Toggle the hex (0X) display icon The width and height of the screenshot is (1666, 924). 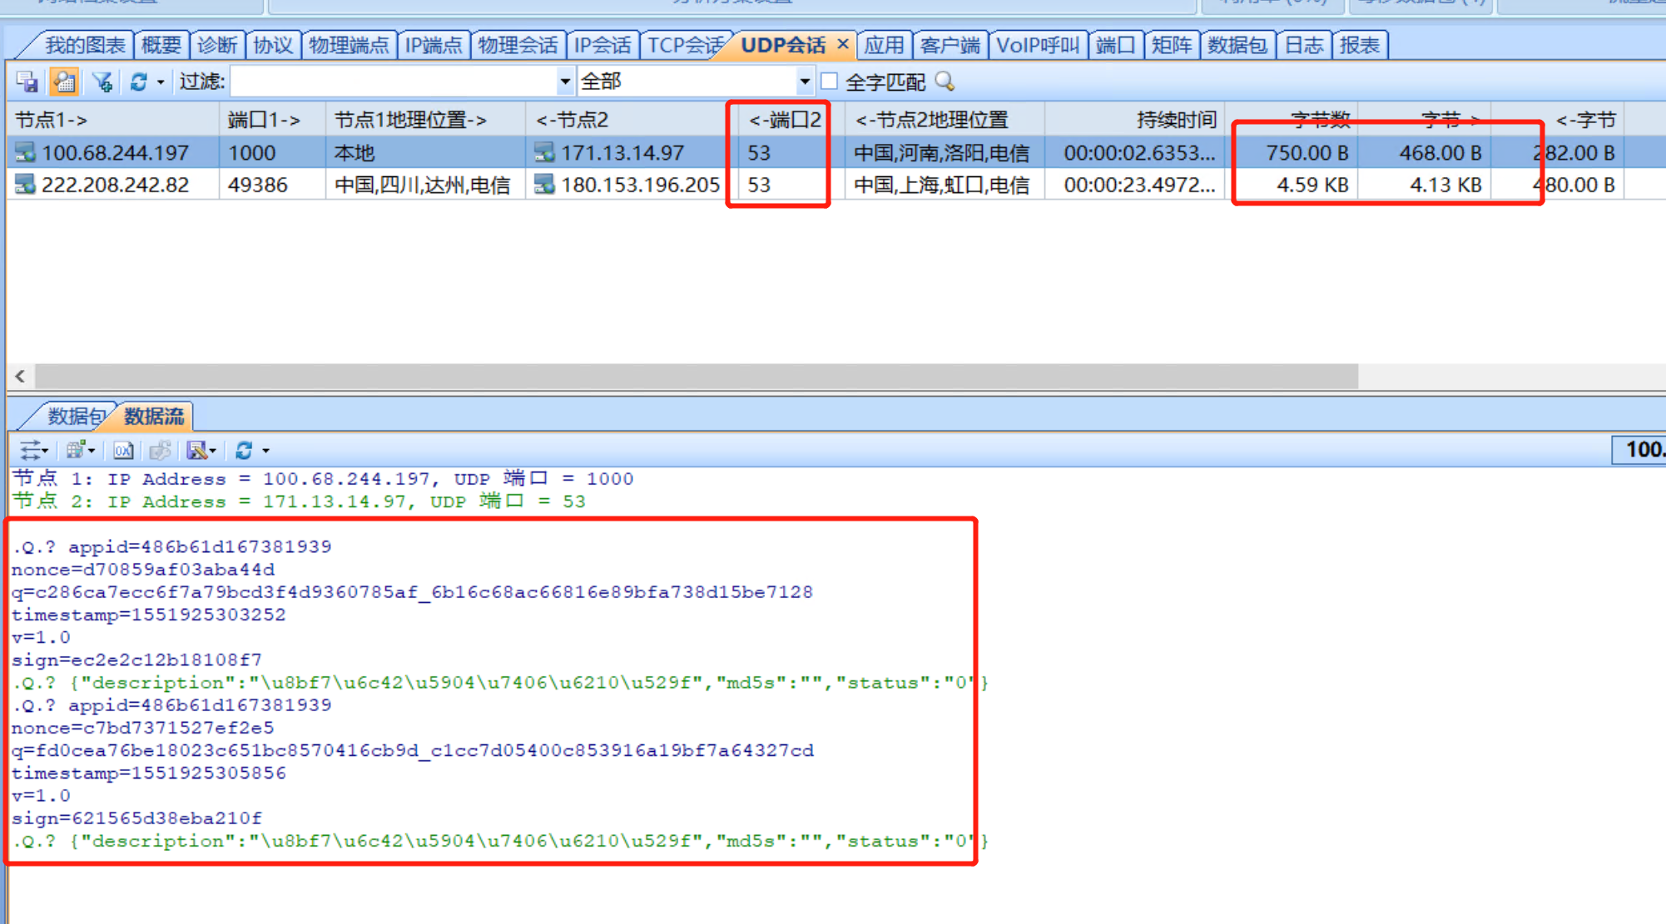[123, 450]
